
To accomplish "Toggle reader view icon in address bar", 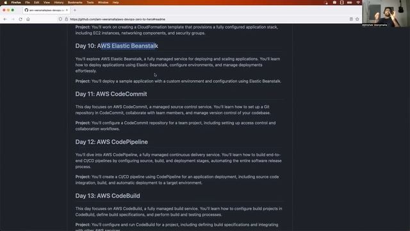I will click(x=351, y=19).
